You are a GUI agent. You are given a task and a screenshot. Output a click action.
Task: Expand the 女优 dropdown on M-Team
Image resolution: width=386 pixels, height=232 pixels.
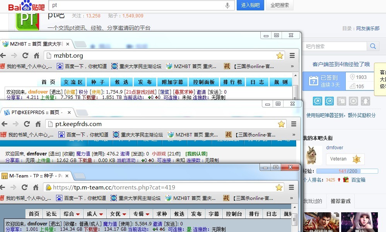point(118,214)
